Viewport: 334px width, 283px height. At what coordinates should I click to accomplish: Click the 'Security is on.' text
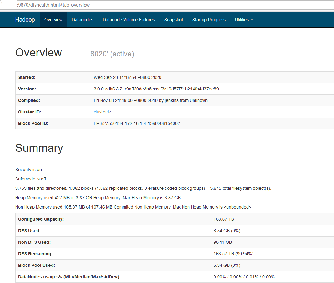(29, 170)
